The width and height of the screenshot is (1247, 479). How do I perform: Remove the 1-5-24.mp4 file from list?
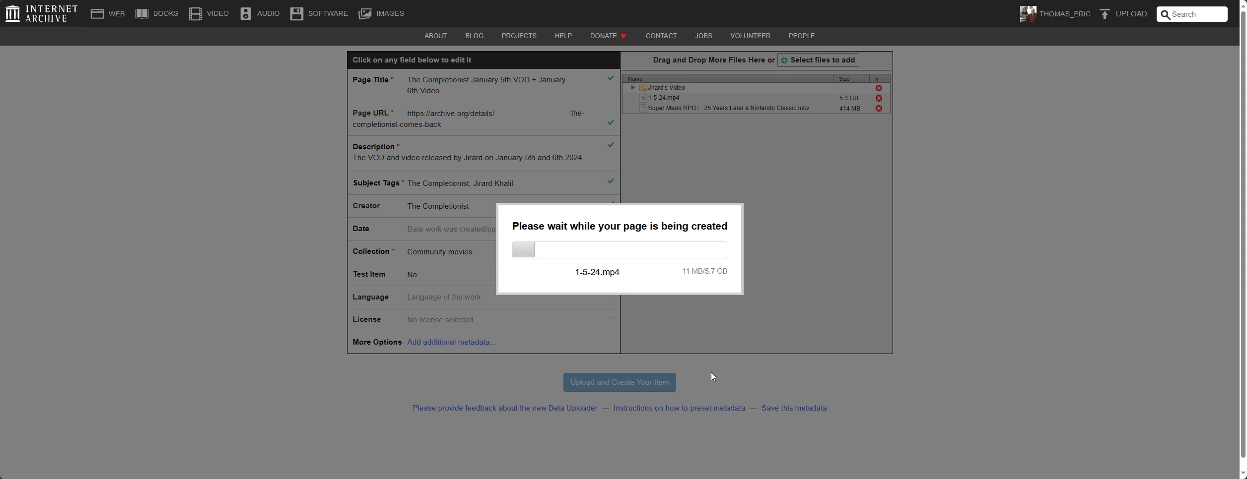(879, 98)
